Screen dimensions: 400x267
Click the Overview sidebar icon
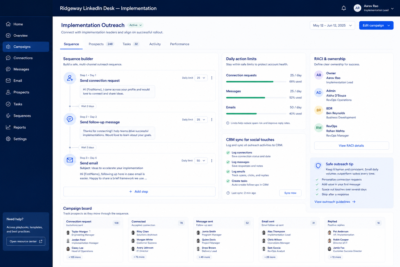click(x=8, y=35)
